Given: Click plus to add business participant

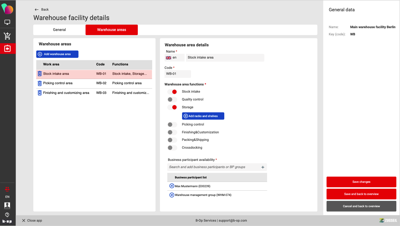Looking at the screenshot, I should (263, 167).
